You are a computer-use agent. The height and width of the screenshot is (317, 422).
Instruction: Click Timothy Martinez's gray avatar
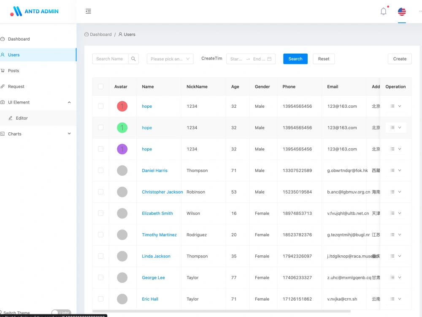coord(122,235)
